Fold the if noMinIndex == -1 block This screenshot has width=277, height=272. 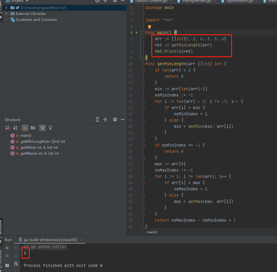tap(144, 145)
